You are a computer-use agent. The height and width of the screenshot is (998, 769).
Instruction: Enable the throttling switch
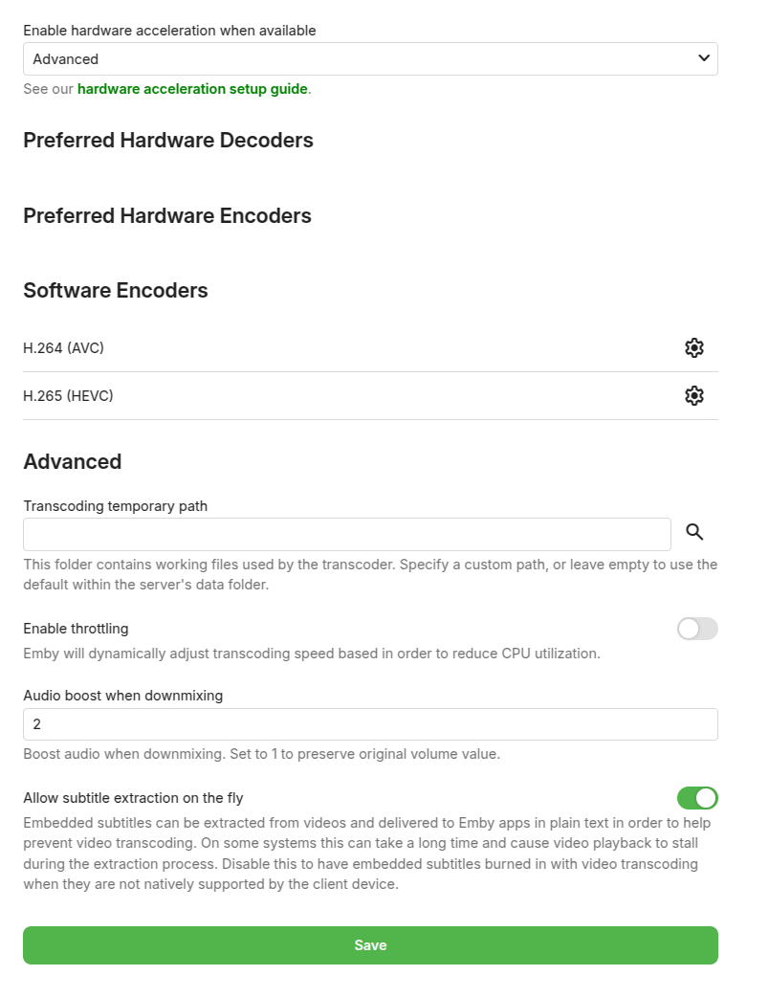click(697, 629)
